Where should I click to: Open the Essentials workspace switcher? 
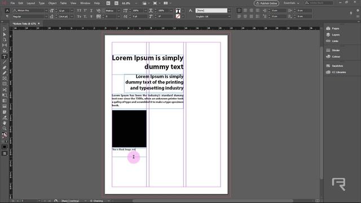tap(291, 3)
